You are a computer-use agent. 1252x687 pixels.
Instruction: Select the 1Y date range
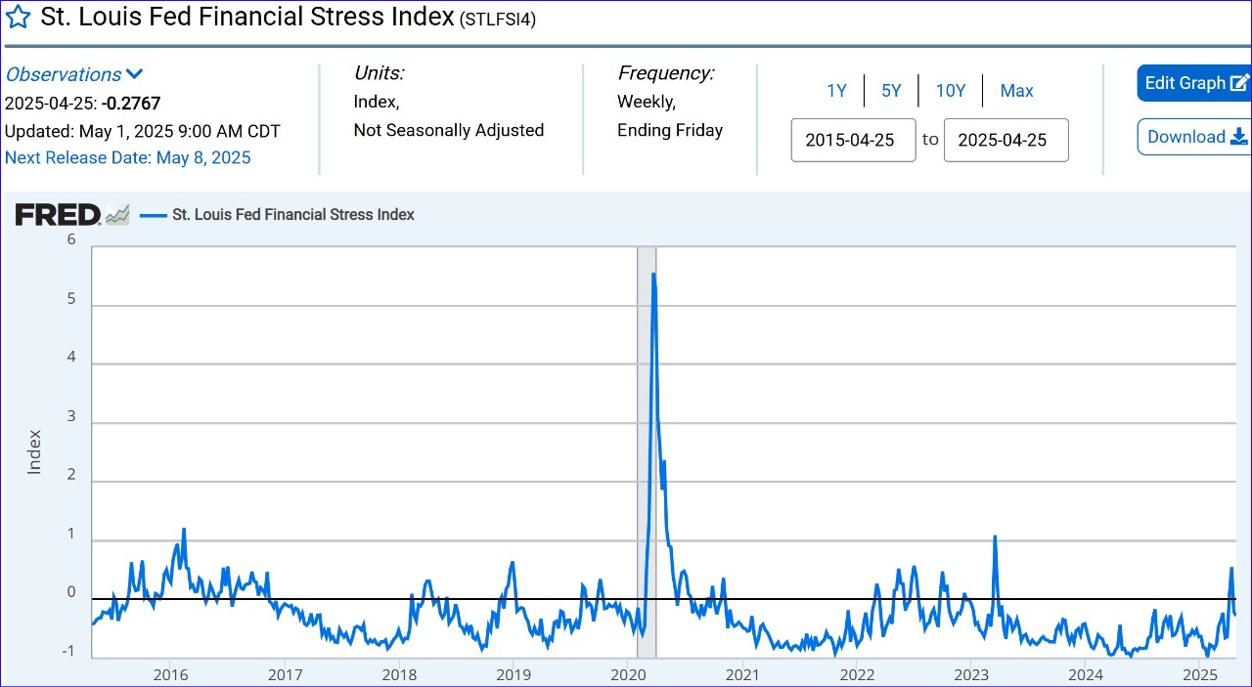point(836,91)
